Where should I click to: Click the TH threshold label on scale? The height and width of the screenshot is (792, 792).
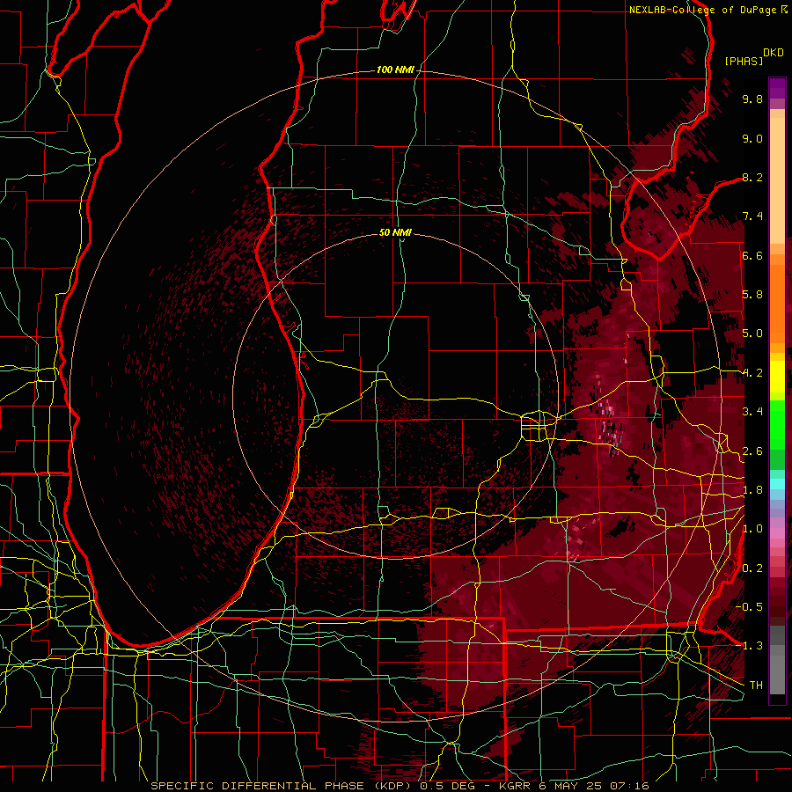(x=756, y=686)
